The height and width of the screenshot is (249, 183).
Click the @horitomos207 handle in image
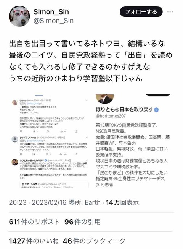[x=111, y=116]
